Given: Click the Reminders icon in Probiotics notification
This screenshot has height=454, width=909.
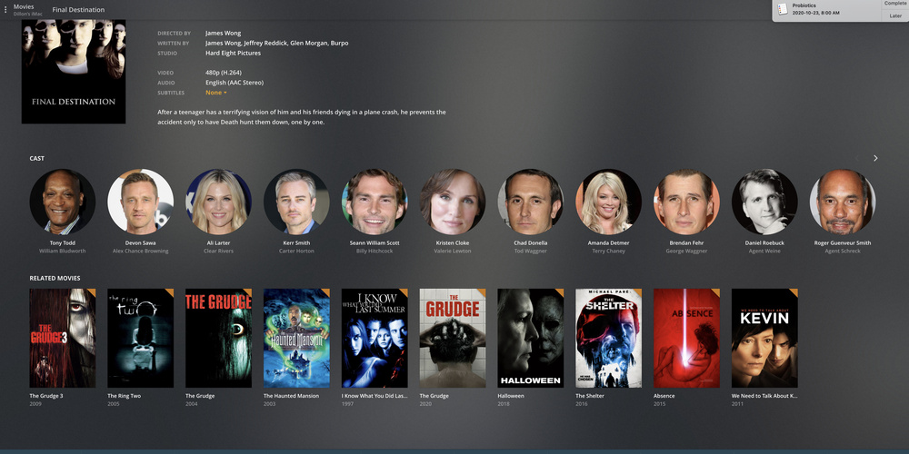Looking at the screenshot, I should pos(783,9).
